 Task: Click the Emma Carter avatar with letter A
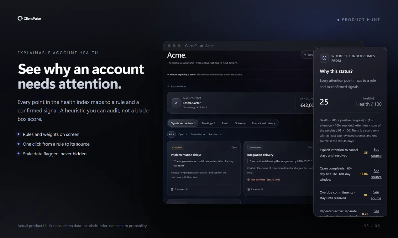pos(176,103)
